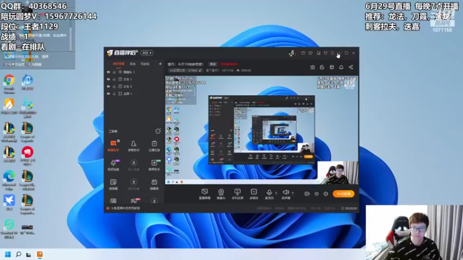463x260 pixels.
Task: Select the 全屏 1 source row
Action: click(x=135, y=94)
